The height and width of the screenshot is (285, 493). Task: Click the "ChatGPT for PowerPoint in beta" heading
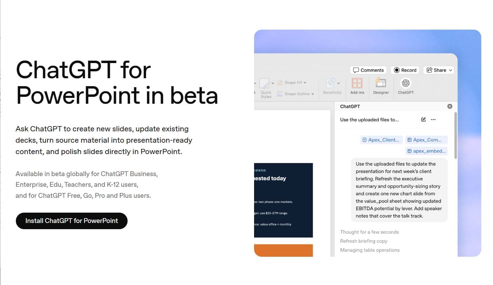(117, 83)
